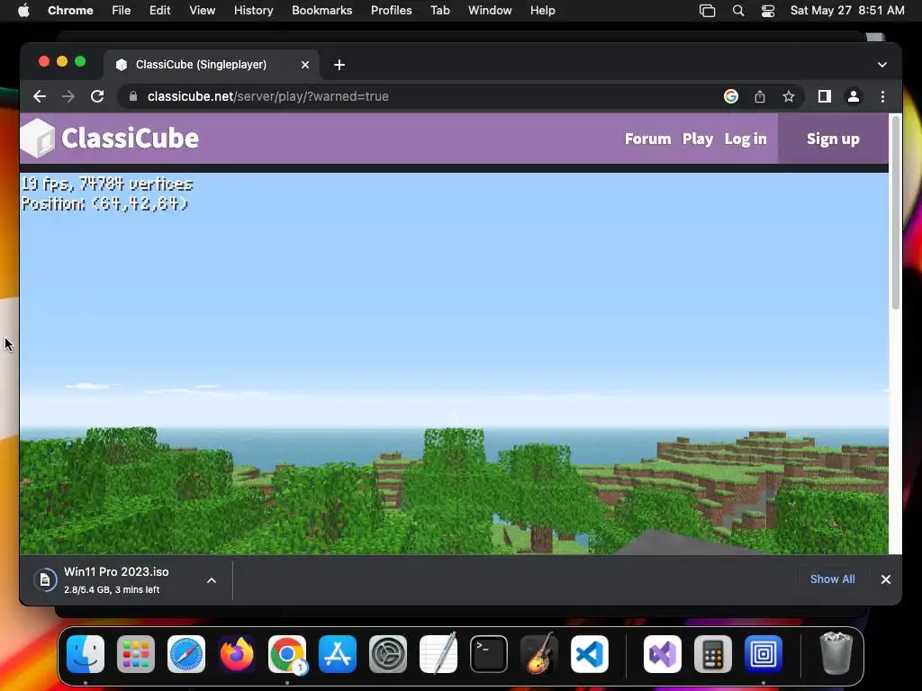This screenshot has width=922, height=691.
Task: Open the Help menu
Action: 542,11
